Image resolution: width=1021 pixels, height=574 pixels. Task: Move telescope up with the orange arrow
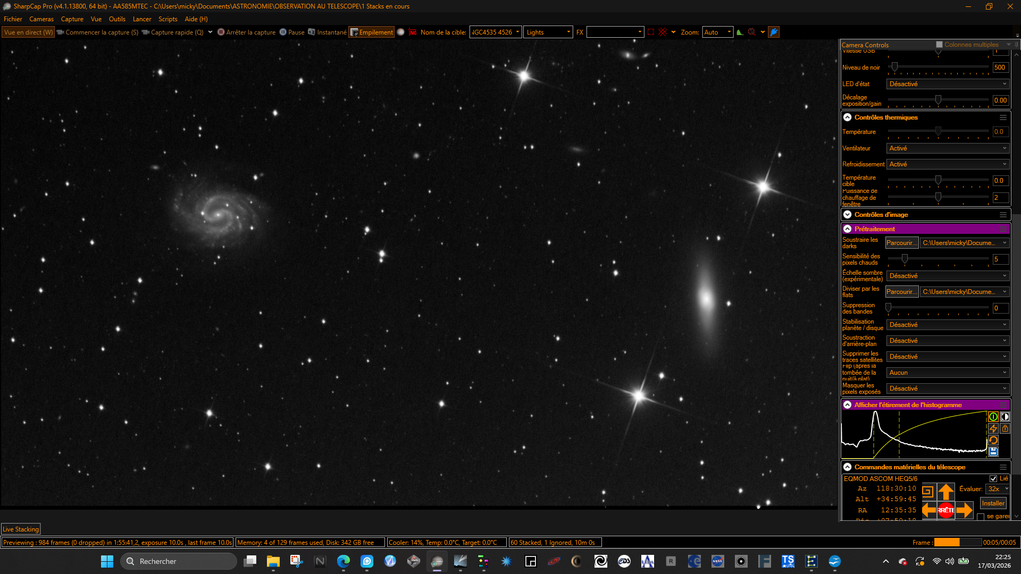pos(945,492)
